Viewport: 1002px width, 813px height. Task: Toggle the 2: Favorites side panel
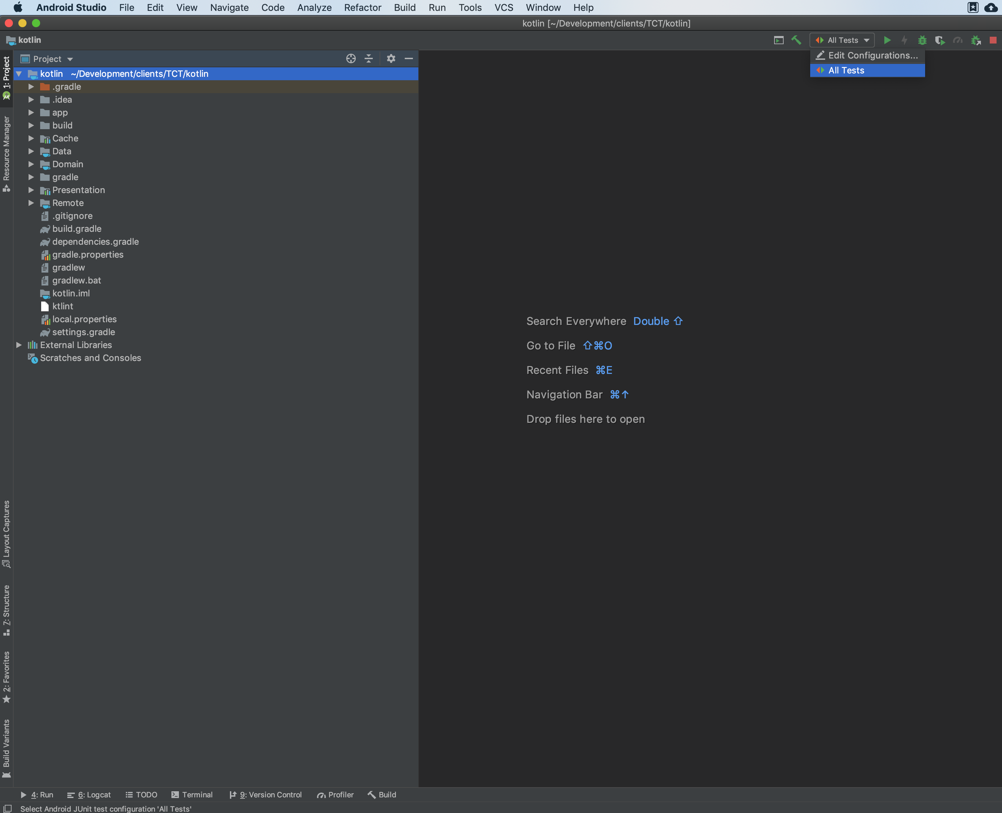point(6,677)
